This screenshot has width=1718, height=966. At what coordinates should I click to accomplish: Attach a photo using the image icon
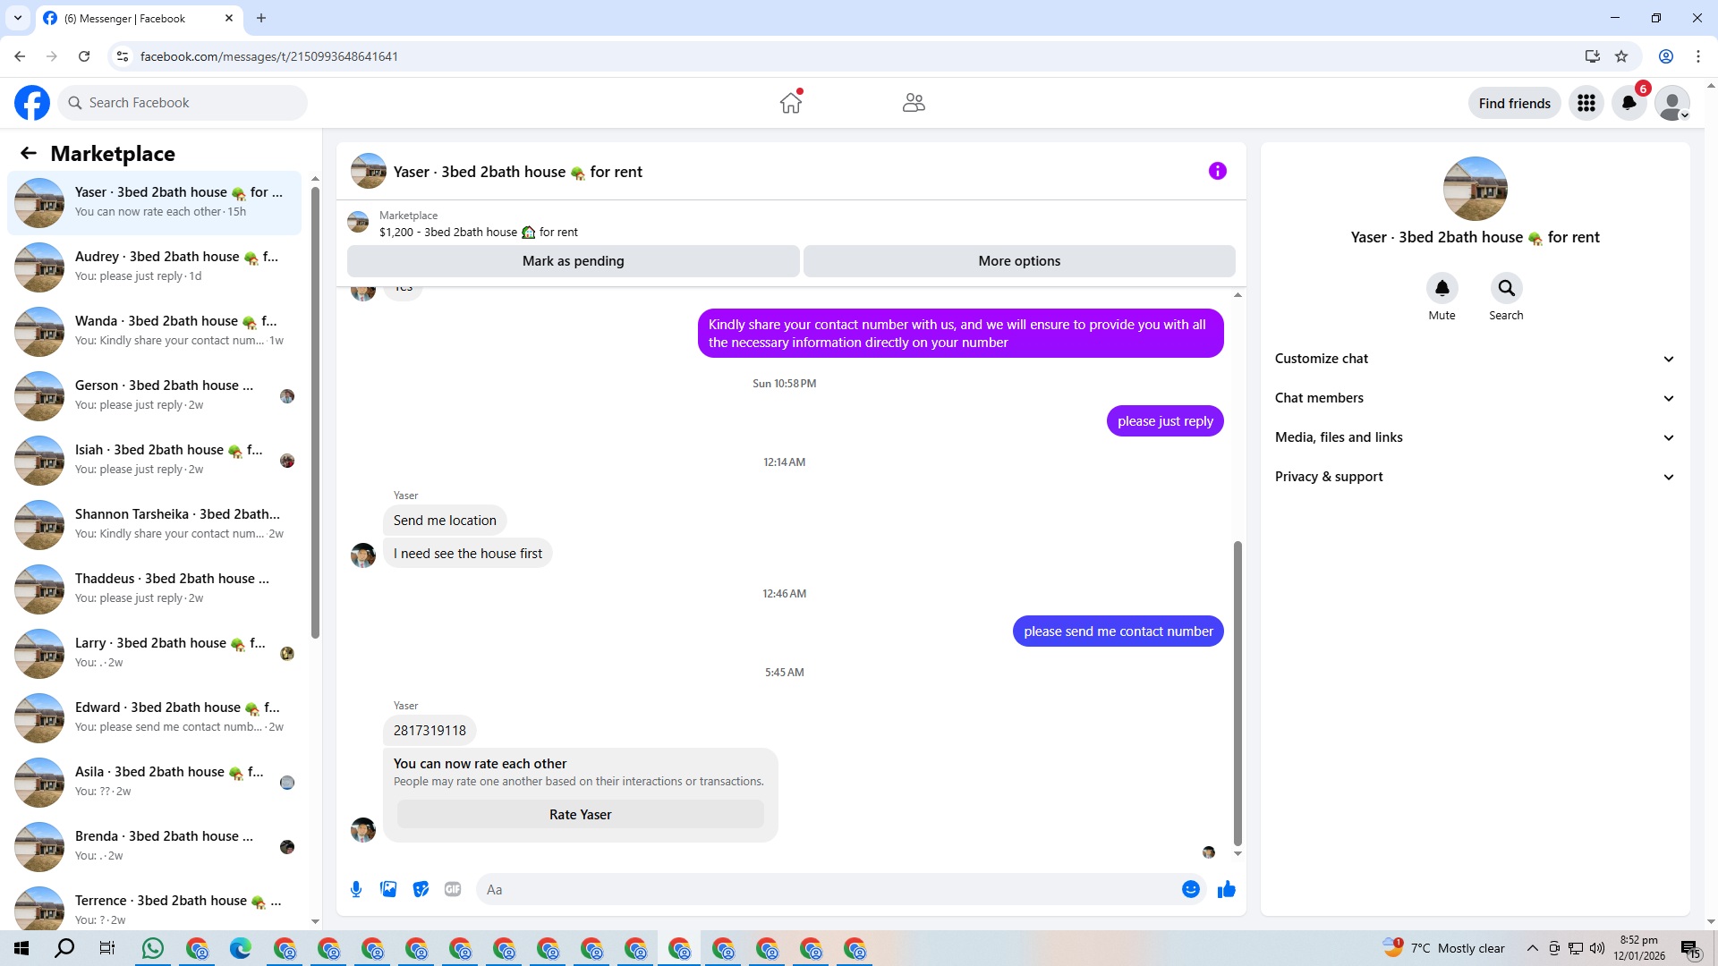388,889
